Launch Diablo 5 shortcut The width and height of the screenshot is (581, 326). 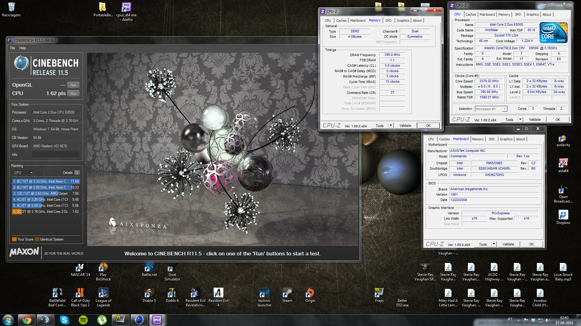tap(149, 295)
